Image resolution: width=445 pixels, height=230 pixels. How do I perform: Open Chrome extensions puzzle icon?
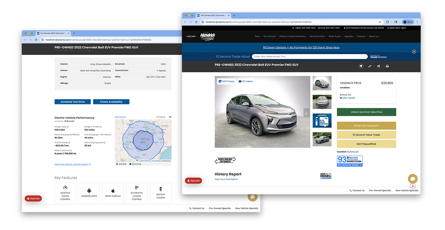pos(388,22)
